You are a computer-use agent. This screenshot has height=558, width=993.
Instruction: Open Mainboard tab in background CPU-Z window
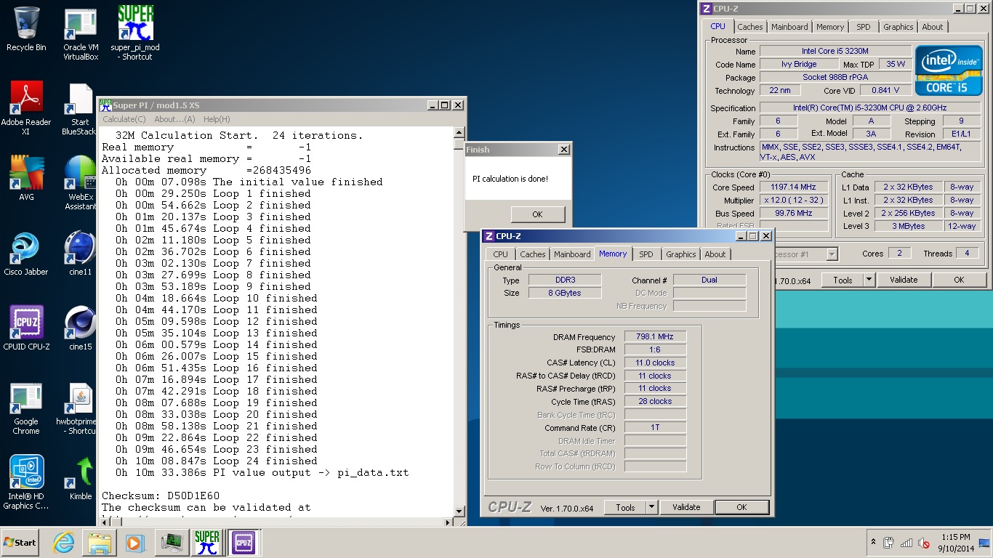point(790,27)
